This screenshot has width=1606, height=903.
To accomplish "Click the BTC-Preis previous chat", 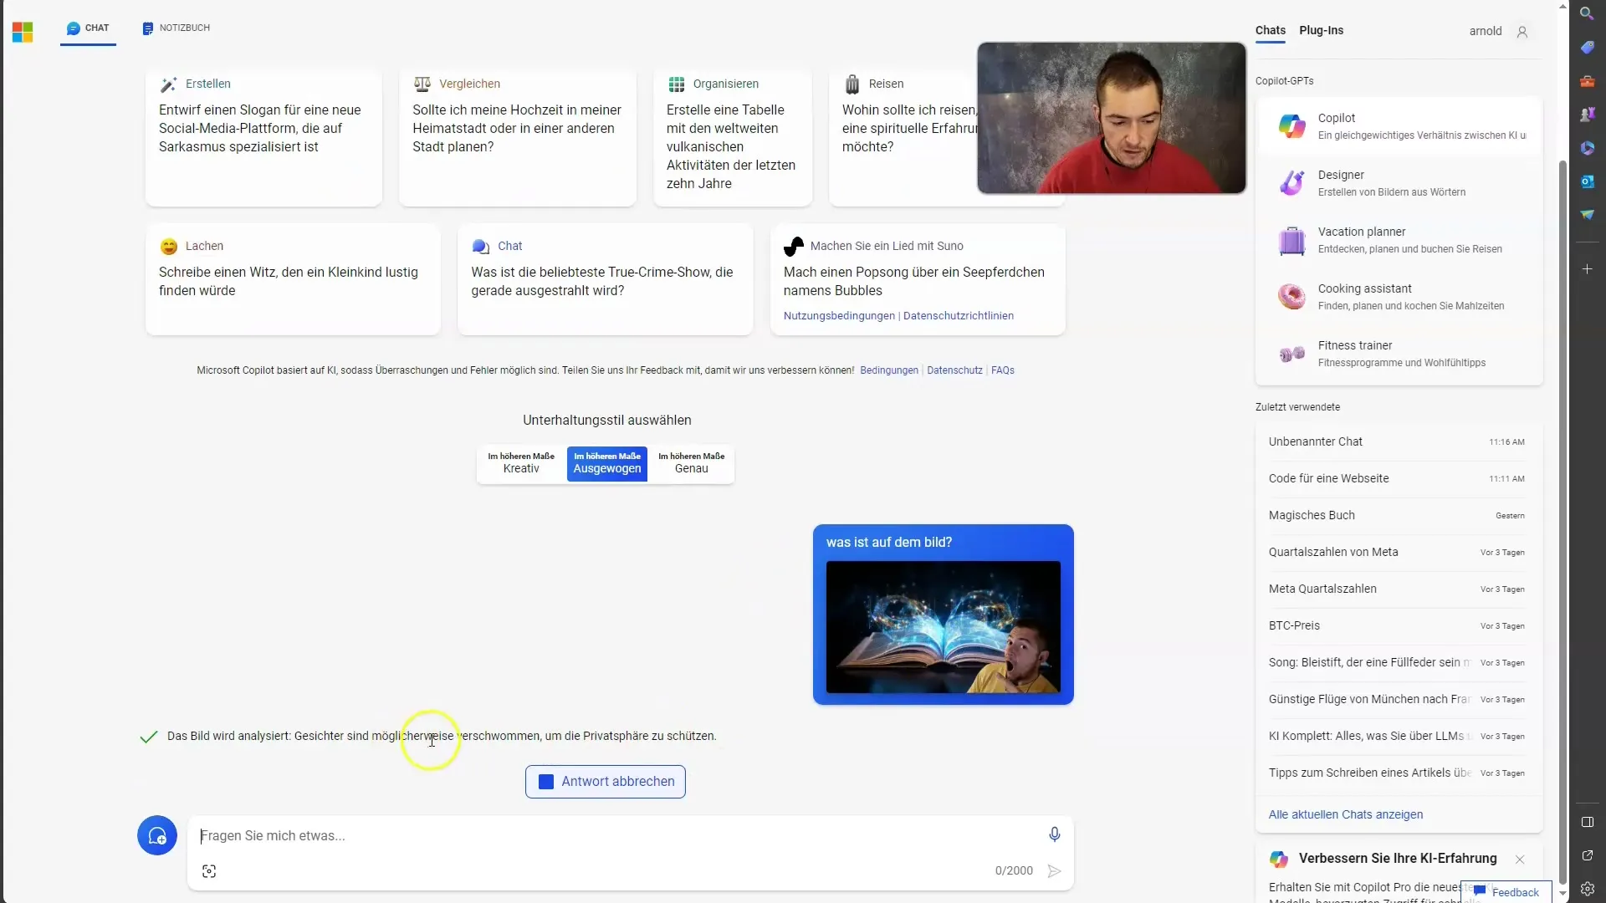I will 1295,625.
